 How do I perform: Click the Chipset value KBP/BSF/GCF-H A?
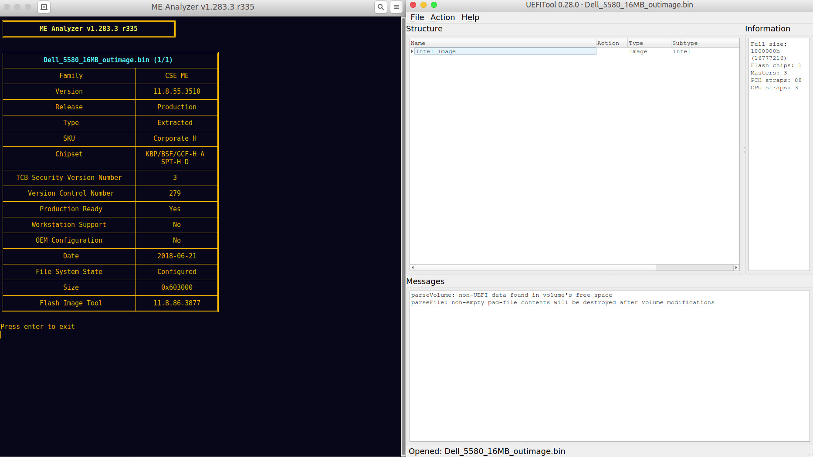tap(175, 154)
